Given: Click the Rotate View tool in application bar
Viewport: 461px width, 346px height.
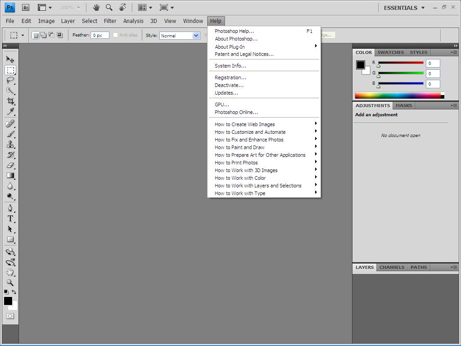Looking at the screenshot, I should pyautogui.click(x=122, y=7).
